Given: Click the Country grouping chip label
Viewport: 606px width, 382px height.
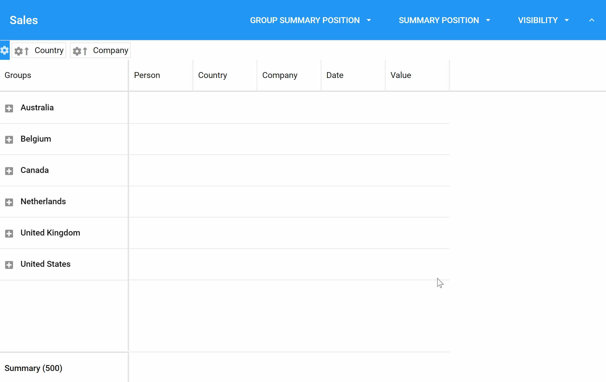Looking at the screenshot, I should coord(49,50).
